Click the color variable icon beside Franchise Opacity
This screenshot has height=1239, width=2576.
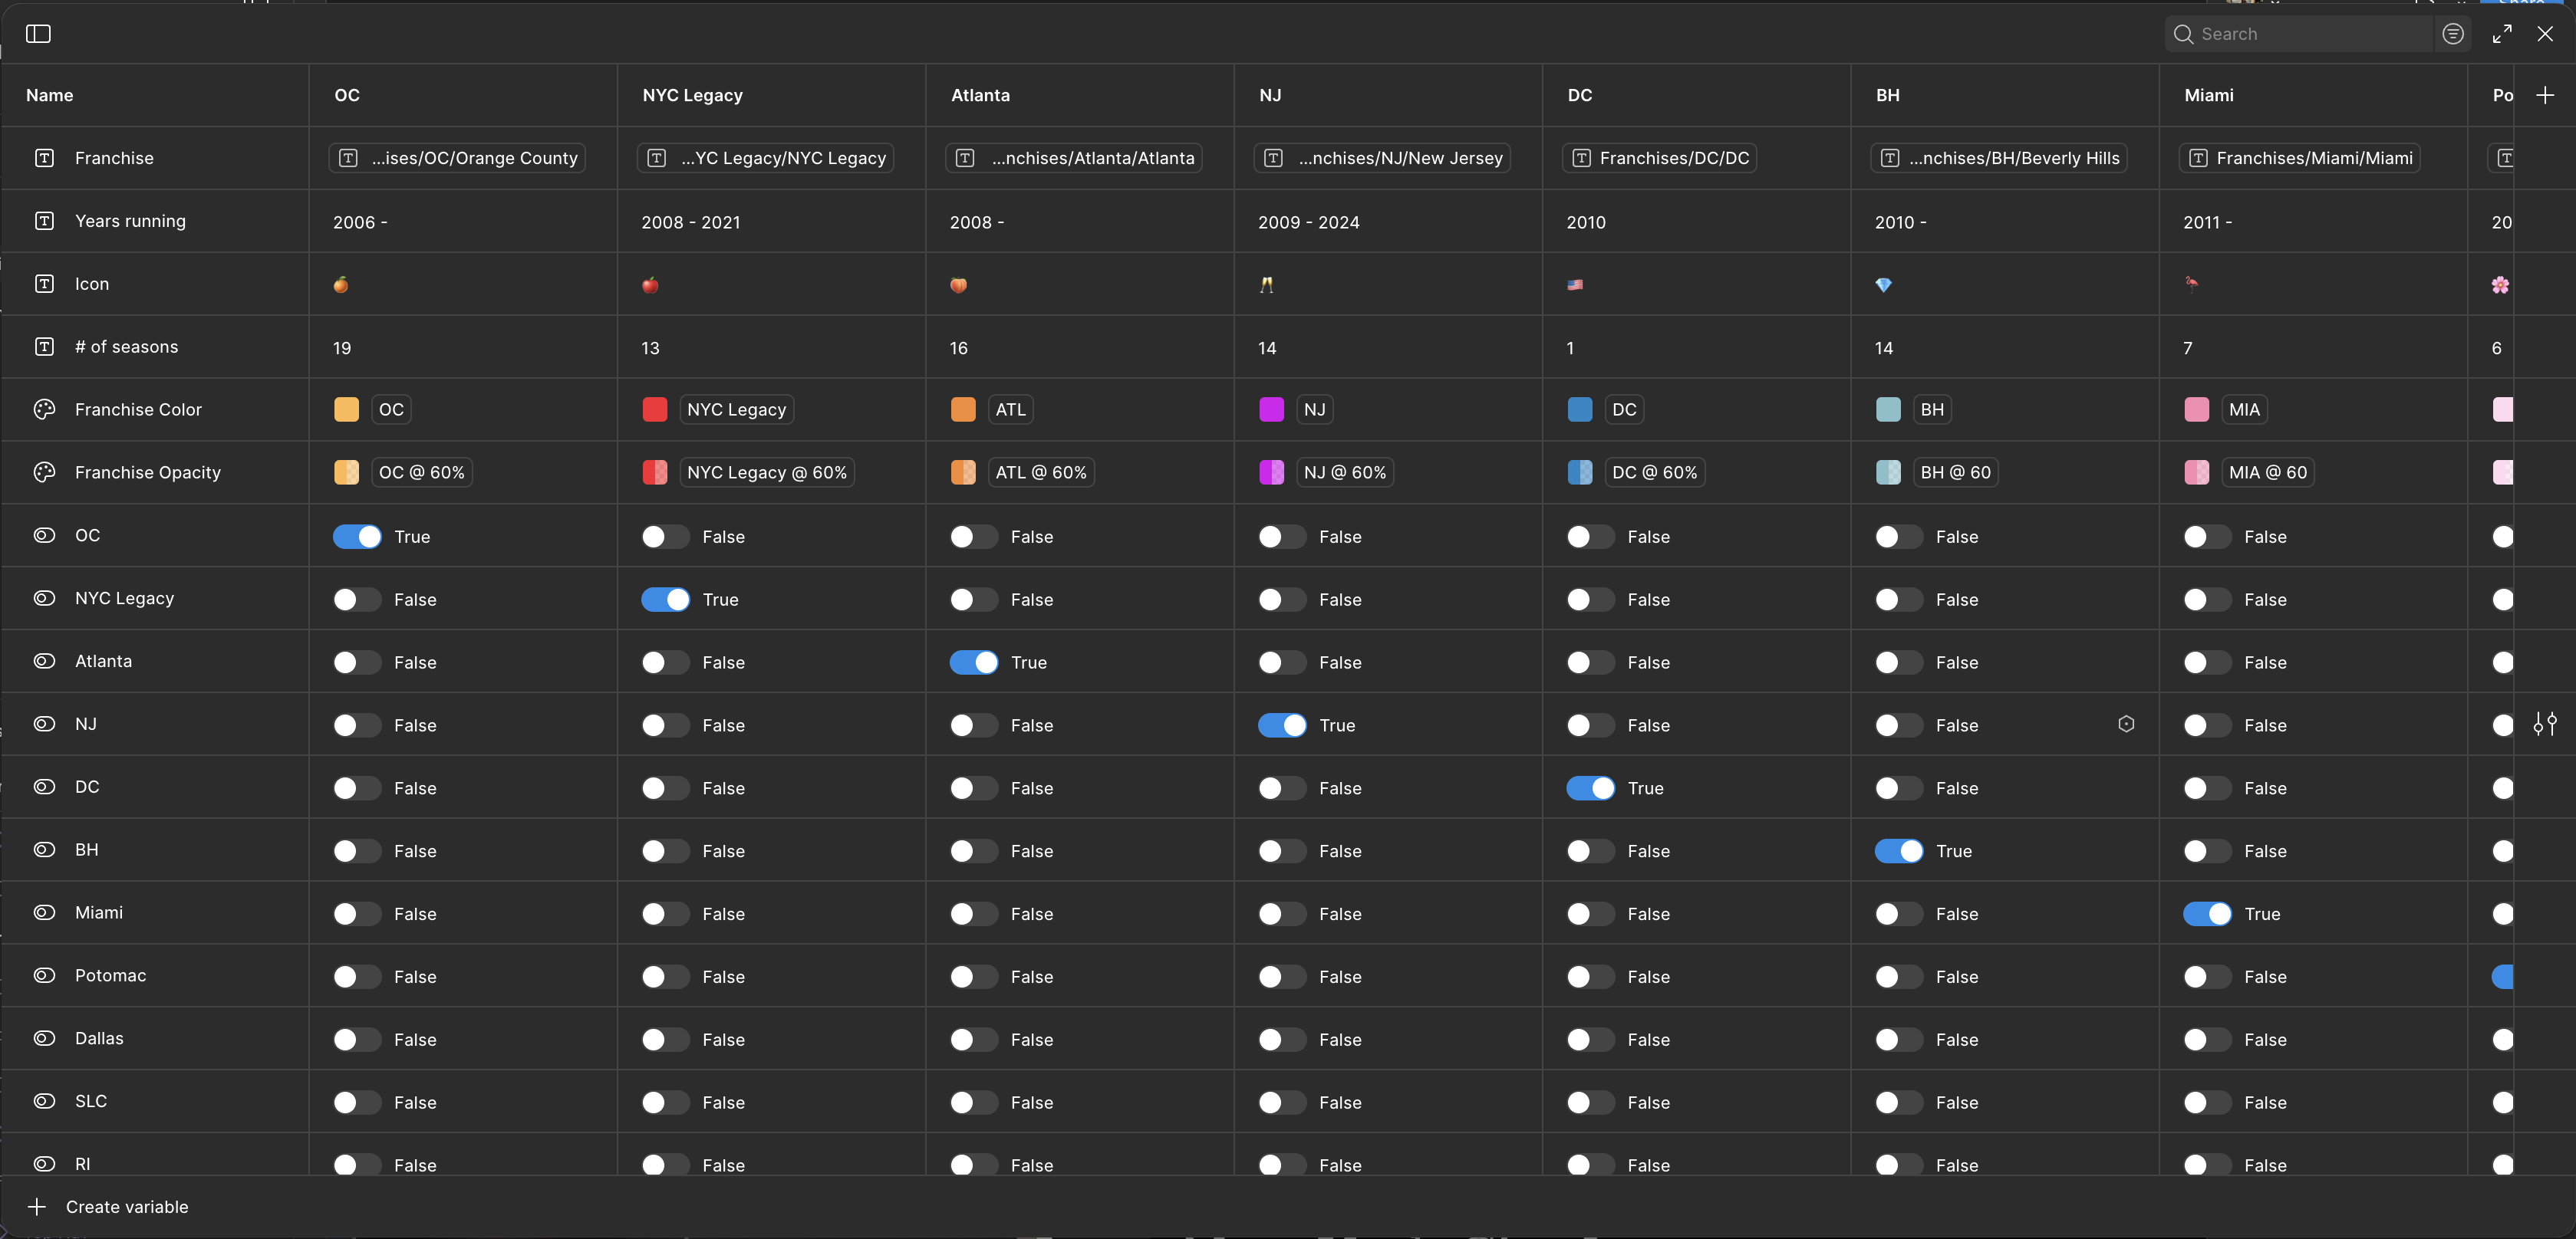click(44, 472)
